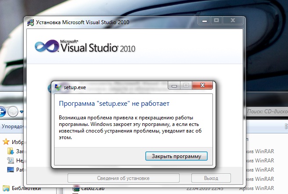288x194 pixels.
Task: Click the heading 'Программа "setup.exe" не работает'
Action: click(114, 104)
